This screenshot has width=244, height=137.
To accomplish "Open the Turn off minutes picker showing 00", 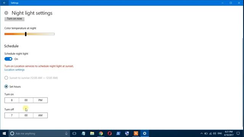I will click(x=26, y=115).
